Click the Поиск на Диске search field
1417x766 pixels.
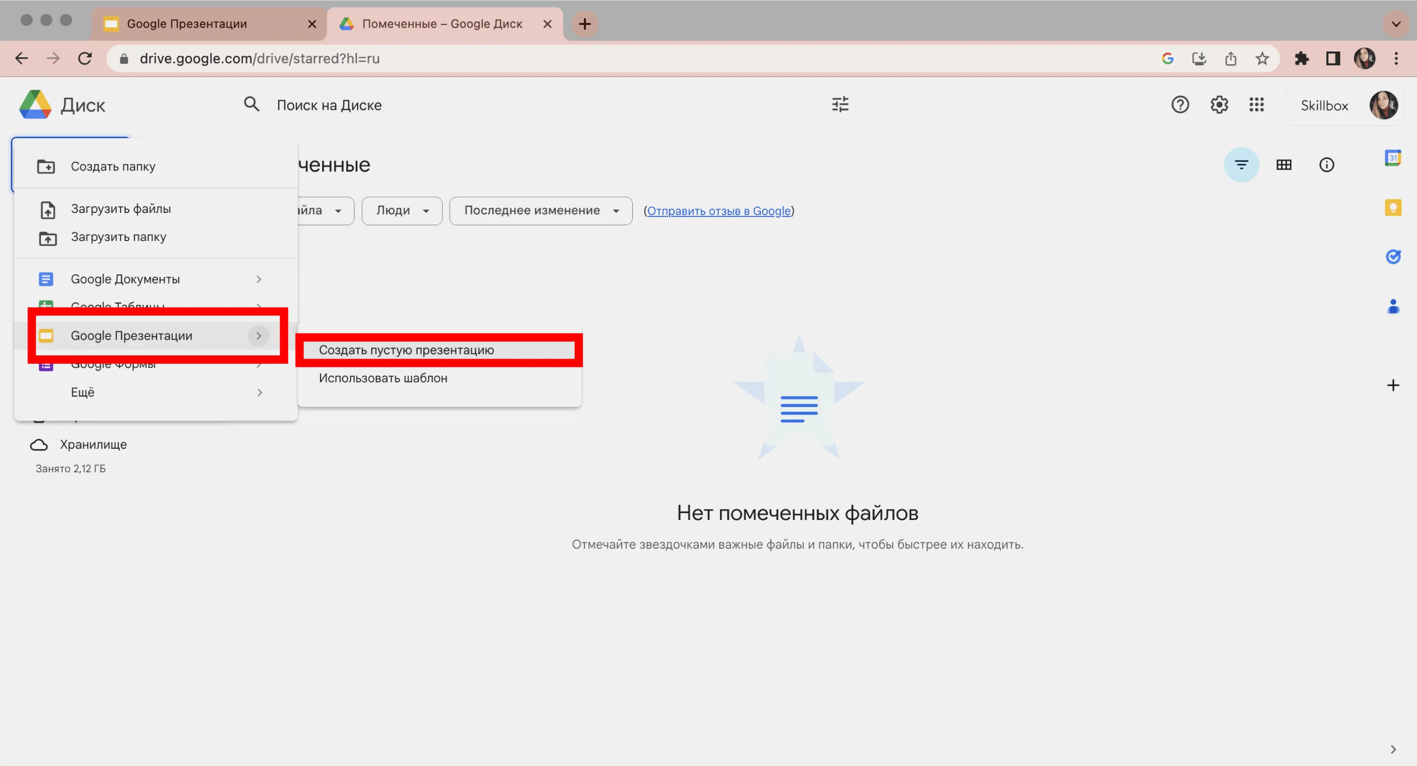point(495,105)
